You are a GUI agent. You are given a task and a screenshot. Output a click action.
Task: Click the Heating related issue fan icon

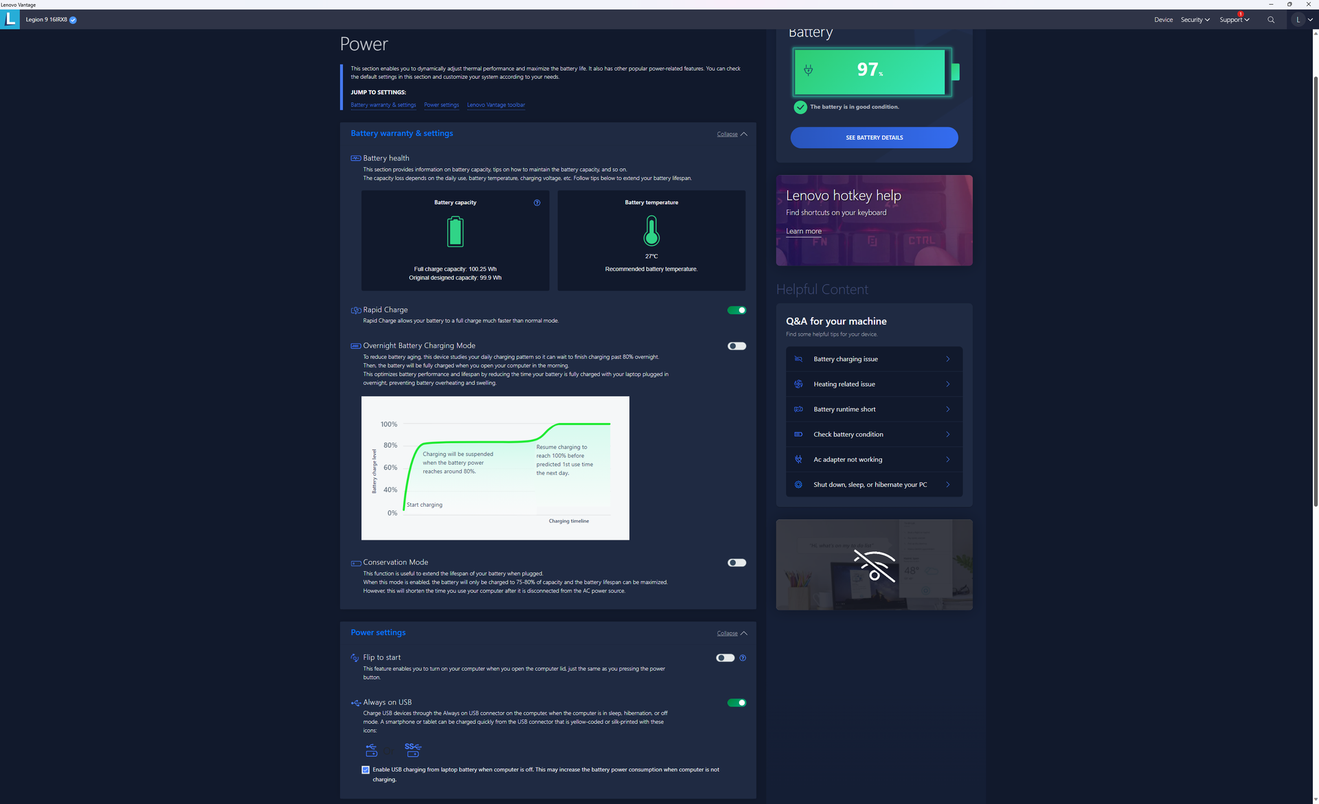(x=798, y=384)
